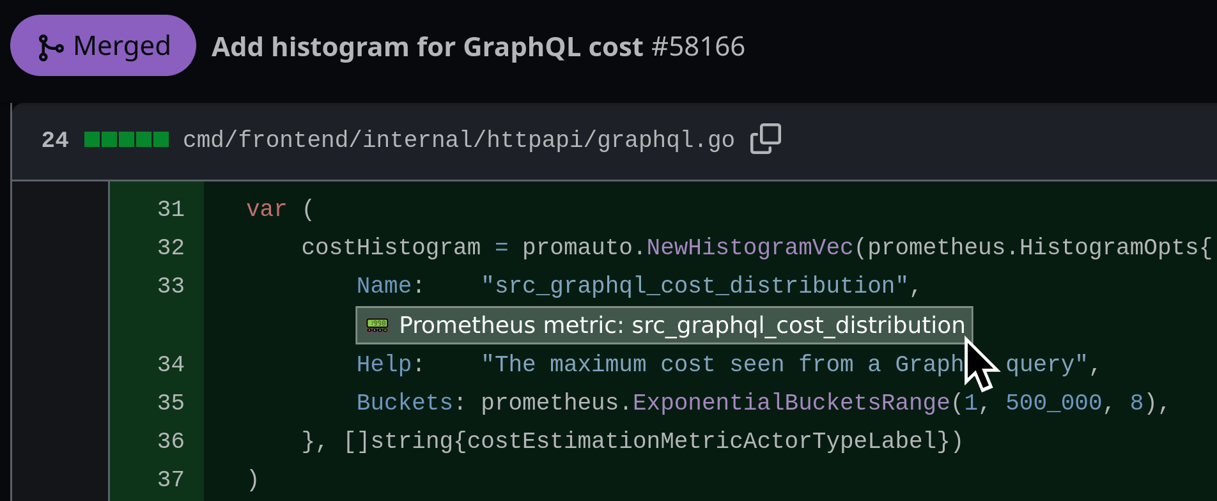Click the Prometheus metric monitor icon
1217x501 pixels.
click(x=377, y=325)
